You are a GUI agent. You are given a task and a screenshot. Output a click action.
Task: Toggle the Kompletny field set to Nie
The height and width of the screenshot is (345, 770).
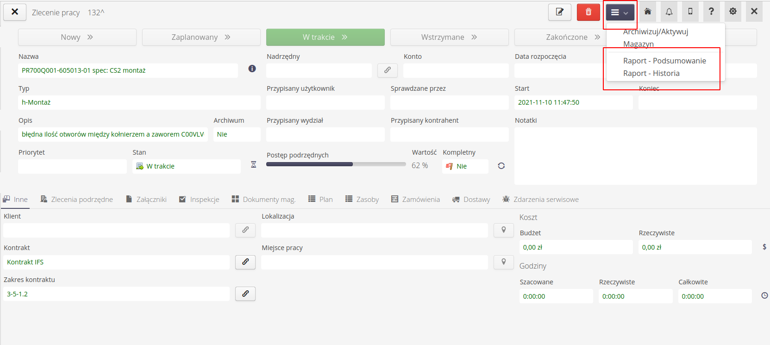click(x=465, y=166)
